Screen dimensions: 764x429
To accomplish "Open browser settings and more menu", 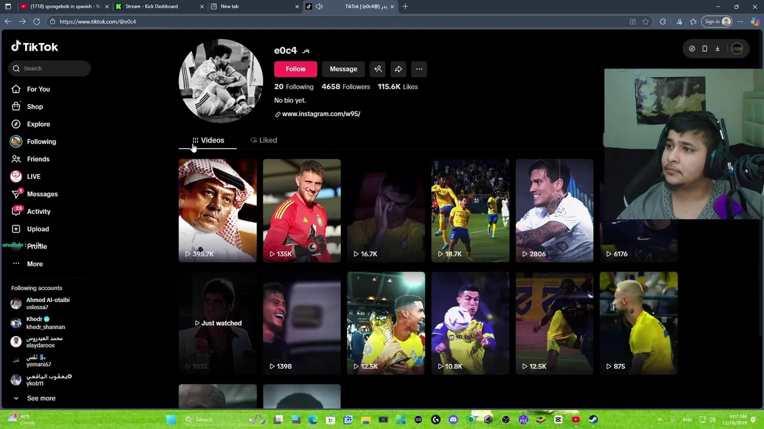I will 740,21.
